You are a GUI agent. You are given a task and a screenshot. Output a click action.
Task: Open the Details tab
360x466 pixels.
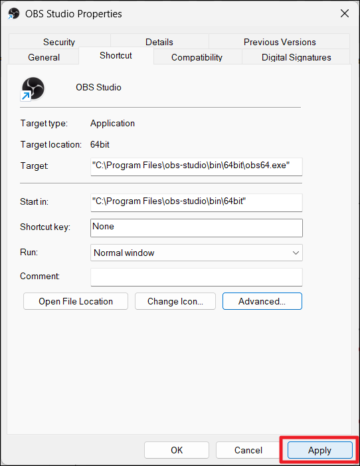(x=159, y=42)
